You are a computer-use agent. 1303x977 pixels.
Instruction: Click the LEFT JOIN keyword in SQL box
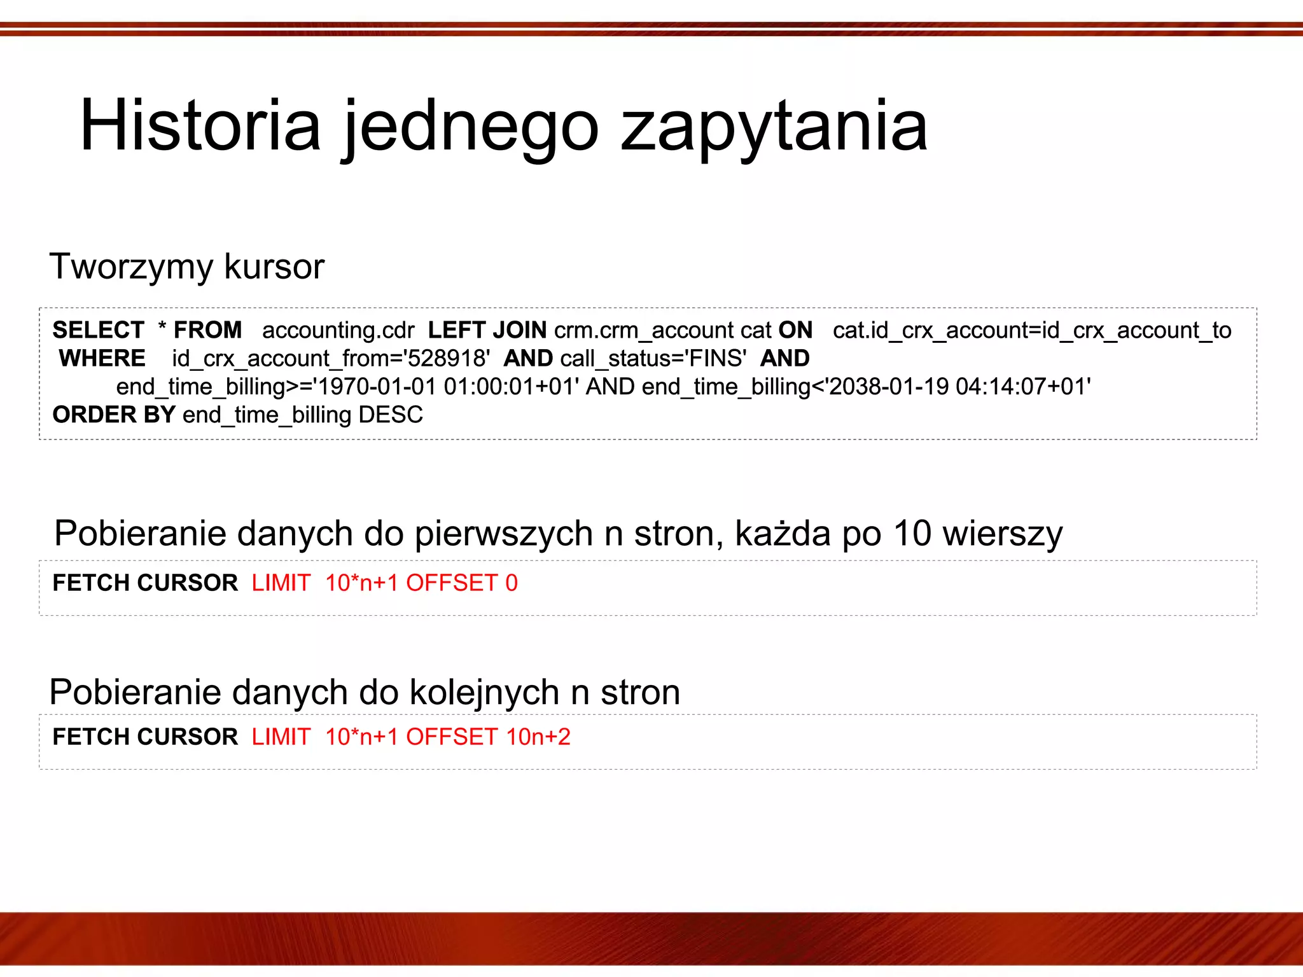[487, 330]
